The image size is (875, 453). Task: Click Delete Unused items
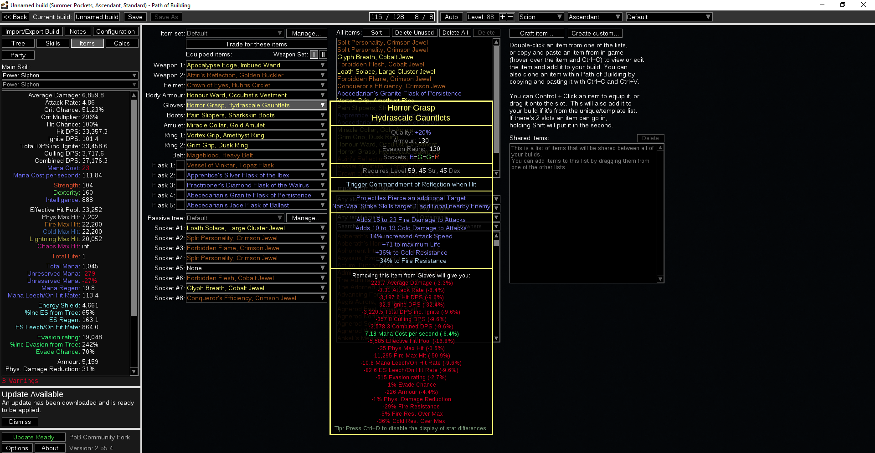point(414,33)
